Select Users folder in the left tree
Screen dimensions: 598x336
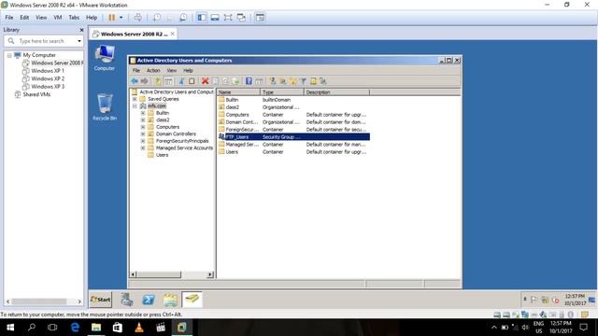tap(162, 155)
